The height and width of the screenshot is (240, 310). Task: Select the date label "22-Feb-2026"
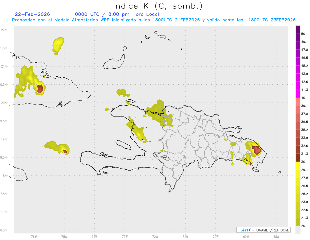pyautogui.click(x=33, y=14)
